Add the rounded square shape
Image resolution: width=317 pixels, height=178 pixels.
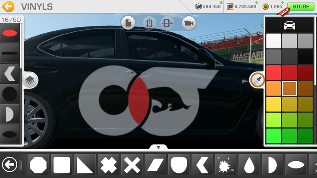click(x=62, y=165)
